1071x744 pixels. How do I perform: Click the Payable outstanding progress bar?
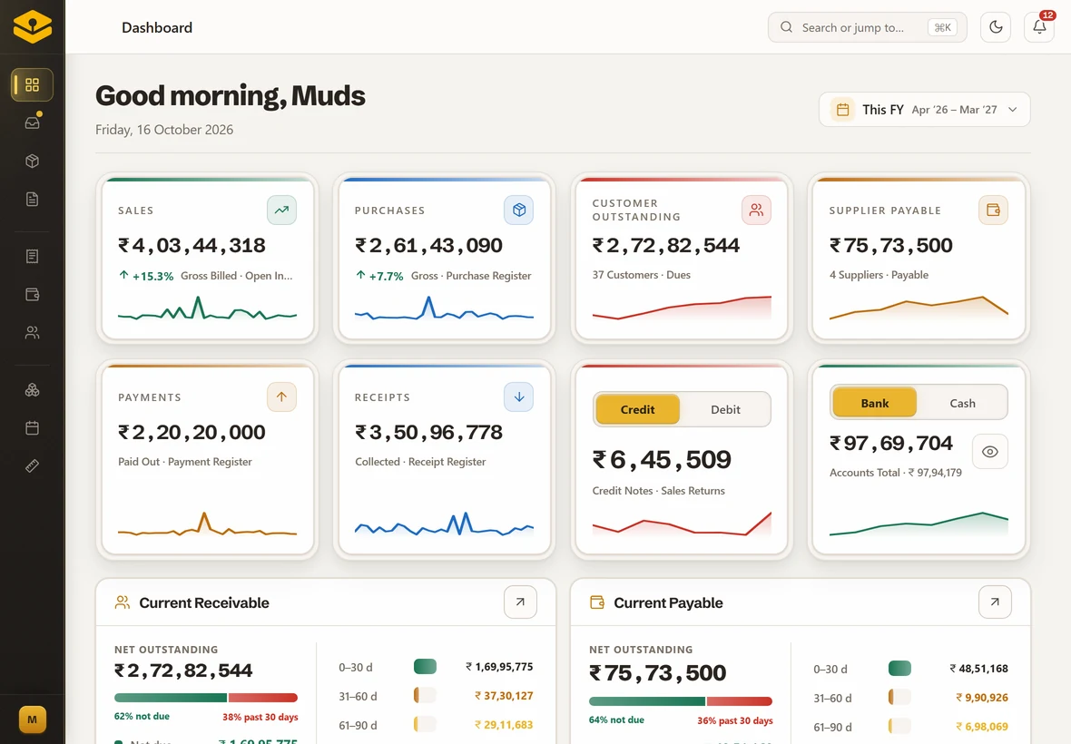[x=681, y=701]
